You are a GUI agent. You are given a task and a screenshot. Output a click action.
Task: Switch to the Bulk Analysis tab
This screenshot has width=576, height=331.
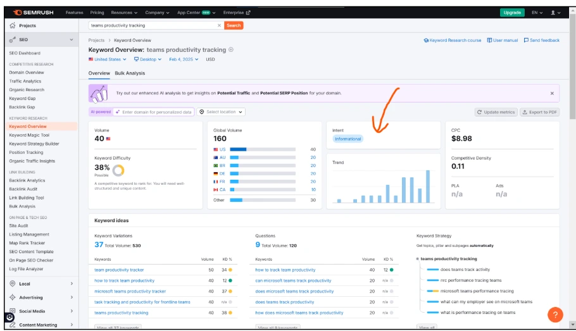coord(130,73)
